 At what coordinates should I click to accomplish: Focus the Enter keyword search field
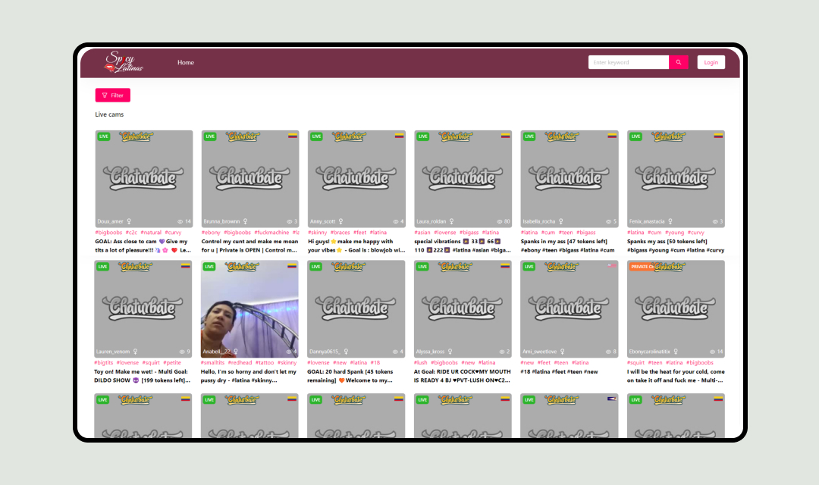(628, 63)
